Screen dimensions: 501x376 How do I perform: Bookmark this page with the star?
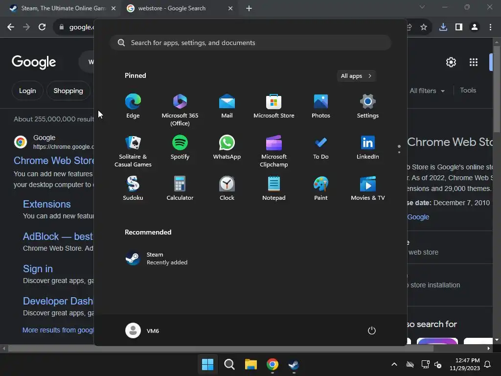424,27
